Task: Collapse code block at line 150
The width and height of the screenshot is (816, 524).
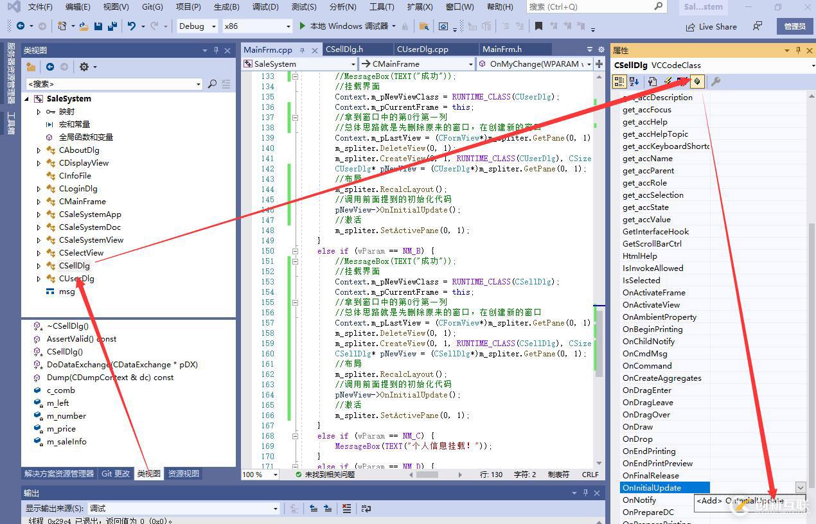Action: [x=296, y=251]
